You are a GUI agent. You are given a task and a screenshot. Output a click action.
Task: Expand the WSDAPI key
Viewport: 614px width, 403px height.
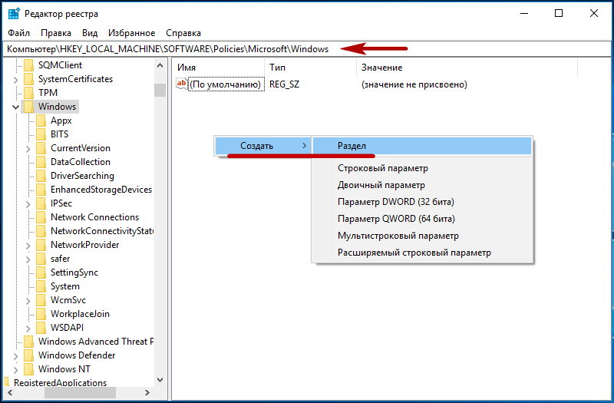[28, 329]
